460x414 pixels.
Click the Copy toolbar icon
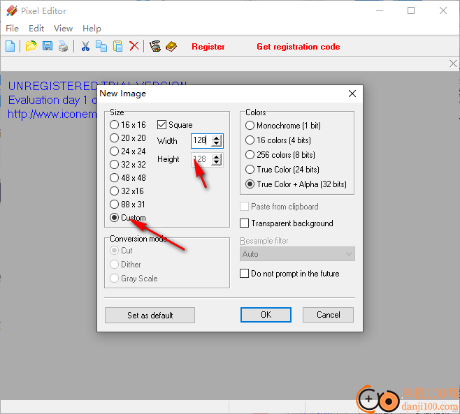tap(101, 46)
